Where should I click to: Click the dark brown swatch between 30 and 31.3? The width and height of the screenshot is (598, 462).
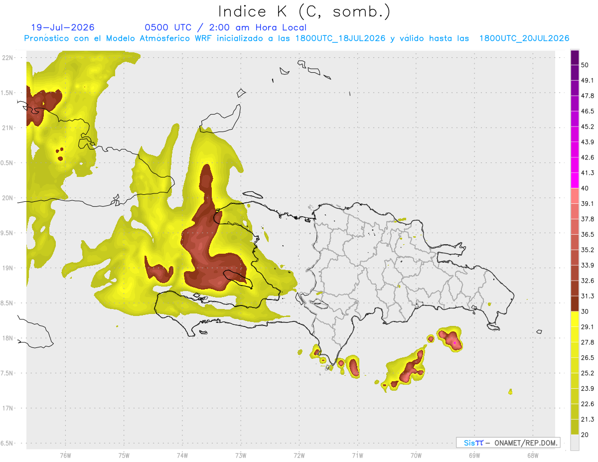click(575, 304)
